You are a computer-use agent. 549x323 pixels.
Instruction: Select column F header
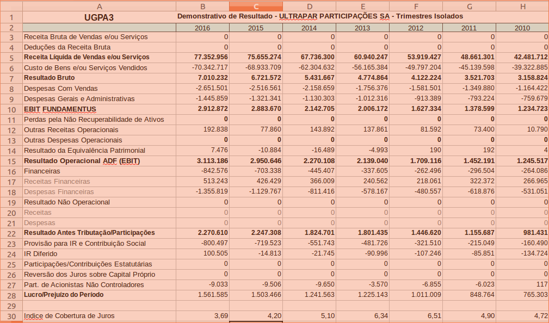416,7
